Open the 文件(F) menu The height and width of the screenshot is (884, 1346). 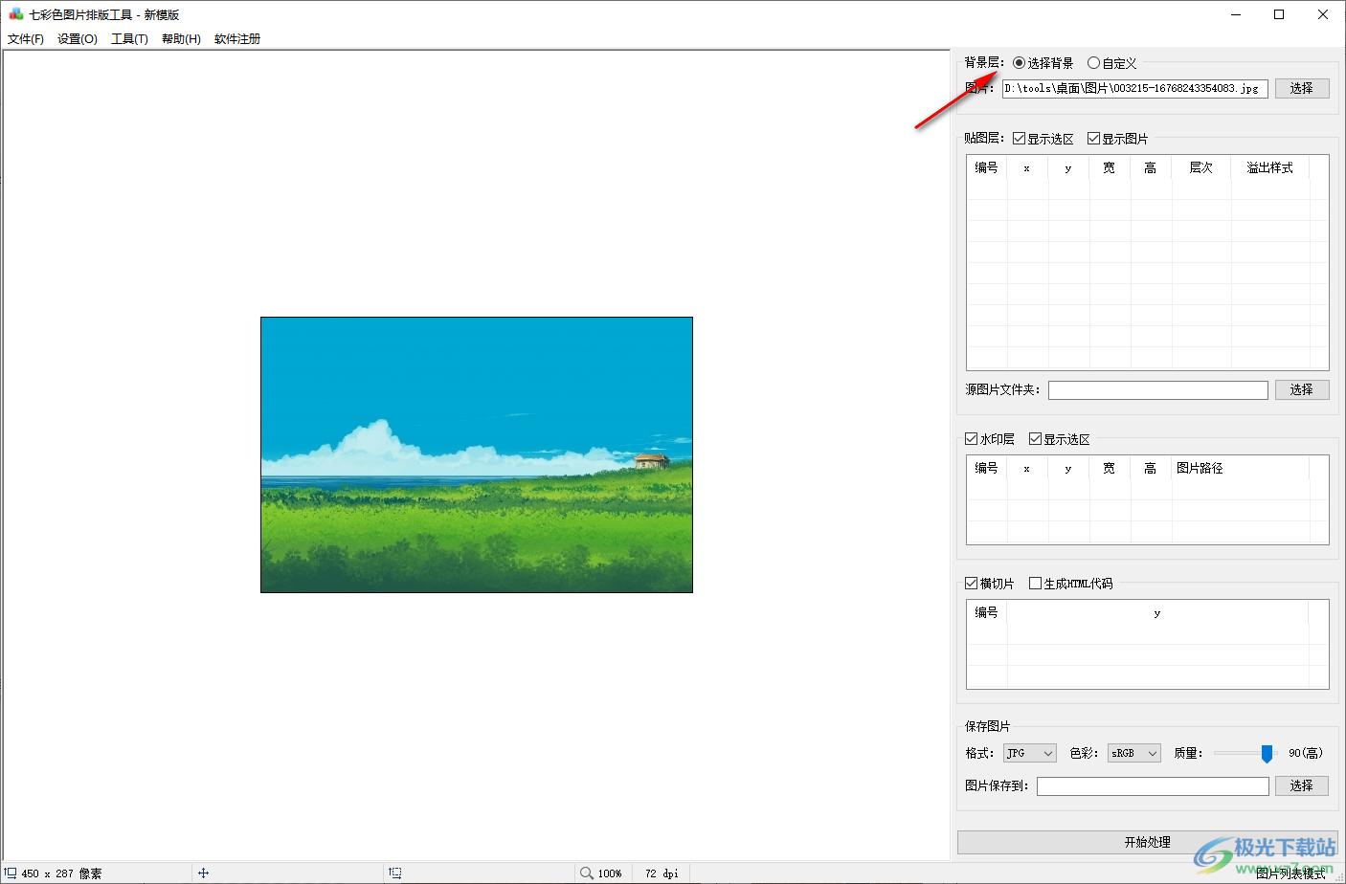click(26, 39)
